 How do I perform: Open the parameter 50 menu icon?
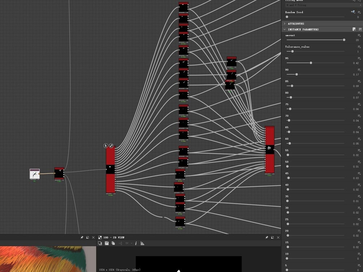click(359, 162)
